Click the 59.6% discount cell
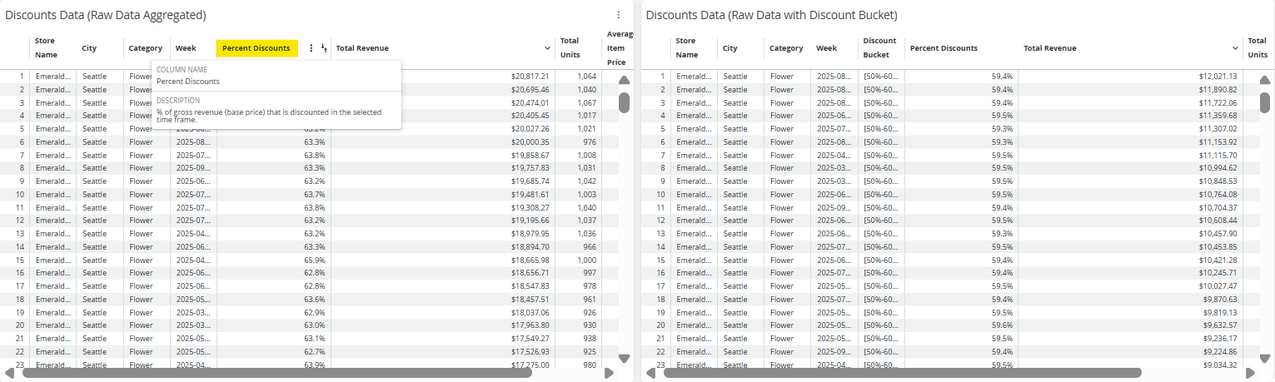This screenshot has height=382, width=1275. point(1003,325)
